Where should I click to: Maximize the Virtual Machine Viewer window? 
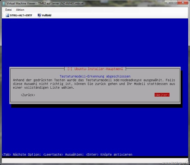point(174,2)
